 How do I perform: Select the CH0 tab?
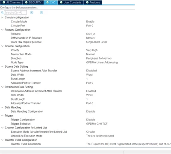(x=51, y=3)
